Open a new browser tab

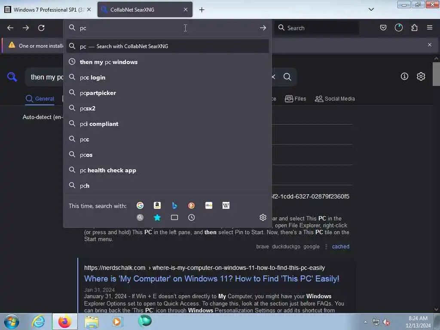(x=202, y=10)
